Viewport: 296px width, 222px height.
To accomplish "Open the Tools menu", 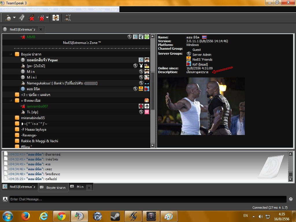I will pyautogui.click(x=85, y=9).
